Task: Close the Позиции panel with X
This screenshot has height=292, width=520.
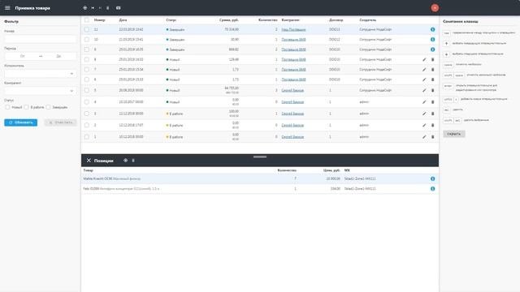Action: pyautogui.click(x=89, y=161)
